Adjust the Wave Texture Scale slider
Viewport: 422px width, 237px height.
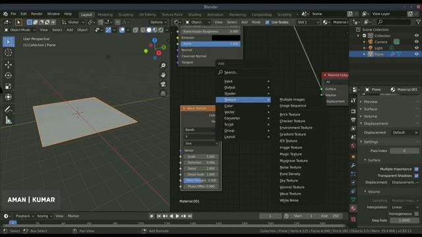(x=200, y=157)
